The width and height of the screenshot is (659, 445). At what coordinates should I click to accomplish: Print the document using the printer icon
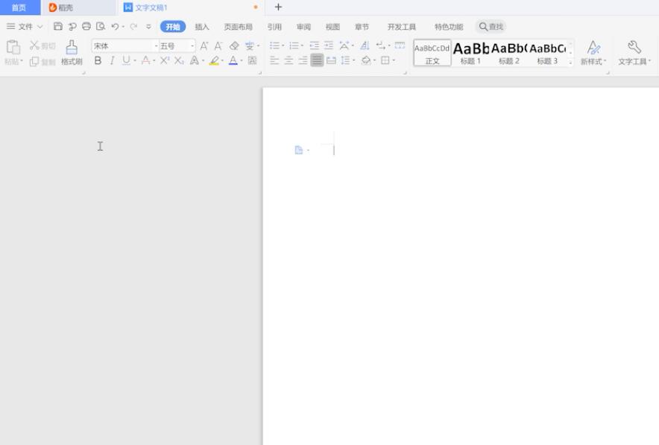(x=86, y=27)
